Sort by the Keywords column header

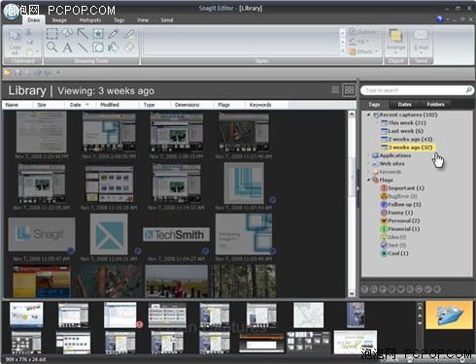point(265,105)
